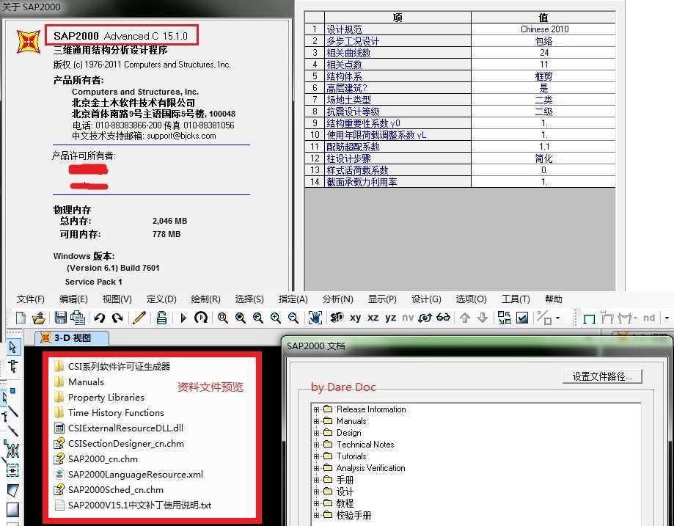The height and width of the screenshot is (526, 674).
Task: Click the 设置文件路径... button
Action: [602, 376]
